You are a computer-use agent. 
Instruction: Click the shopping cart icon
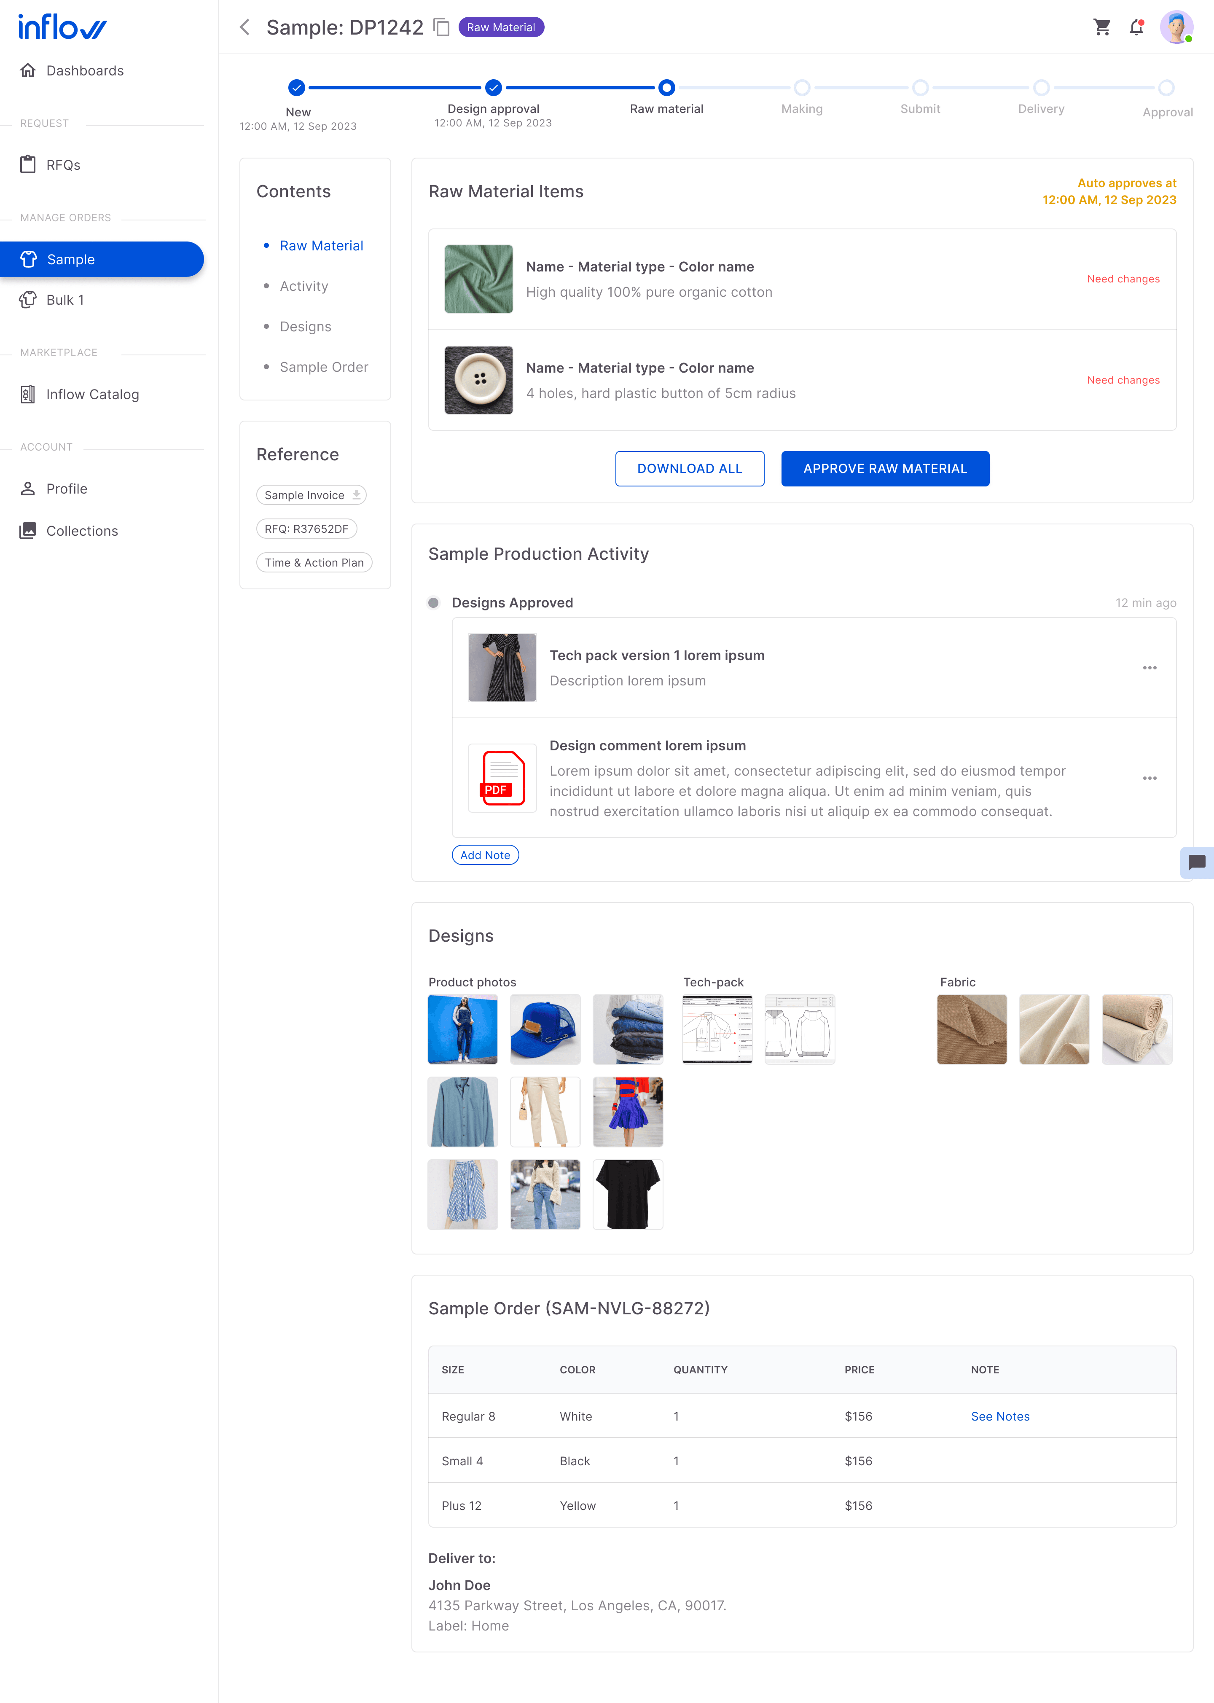tap(1101, 28)
